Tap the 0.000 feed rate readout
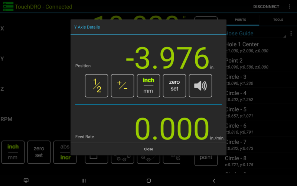297x186 pixels. [x=172, y=129]
